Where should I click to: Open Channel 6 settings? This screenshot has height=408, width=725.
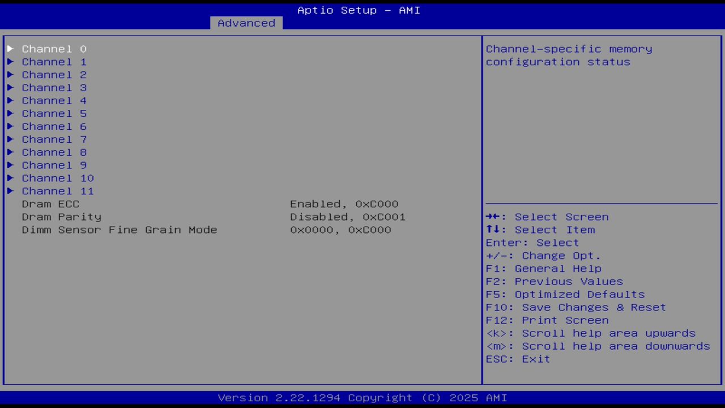pos(54,126)
